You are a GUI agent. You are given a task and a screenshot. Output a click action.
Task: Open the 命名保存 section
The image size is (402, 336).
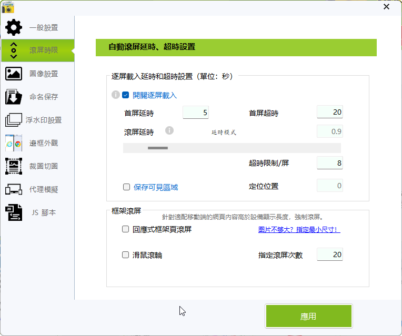[x=38, y=97]
